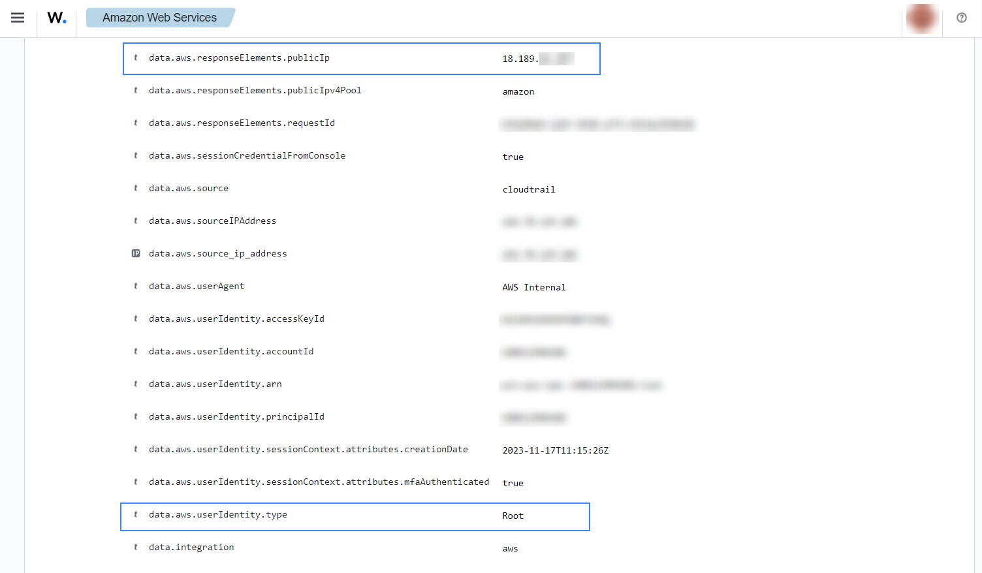Click the AWS Internal userAgent value
This screenshot has height=573, width=982.
coord(533,287)
